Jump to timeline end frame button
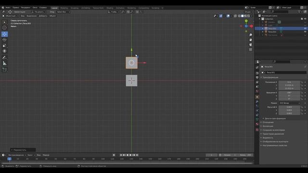The image size is (308, 173). tap(137, 155)
